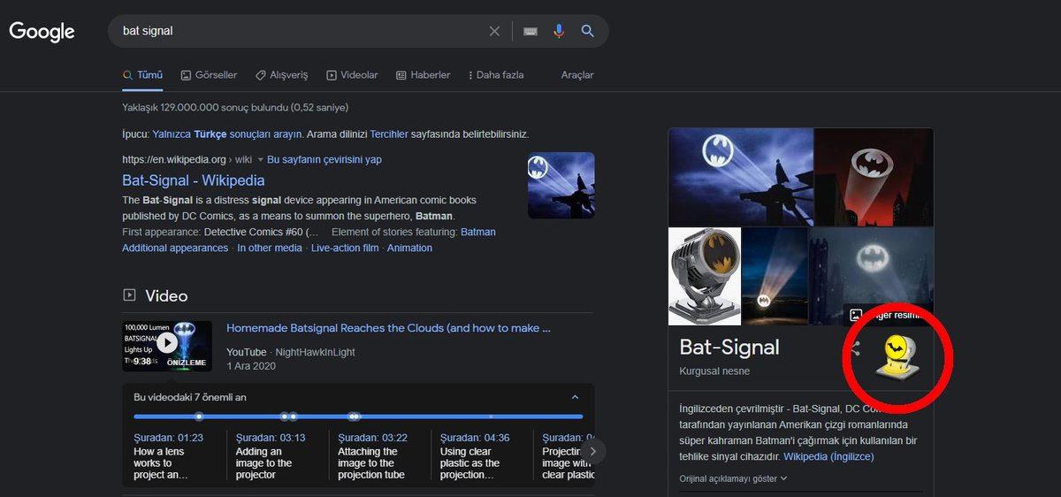Share the Bat-Signal knowledge panel
Viewport: 1061px width, 497px height.
tap(855, 348)
